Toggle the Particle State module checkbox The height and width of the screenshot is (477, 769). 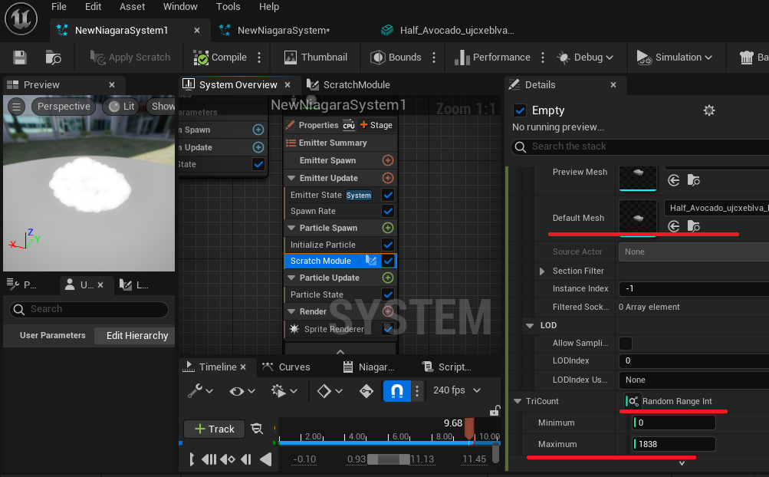388,294
